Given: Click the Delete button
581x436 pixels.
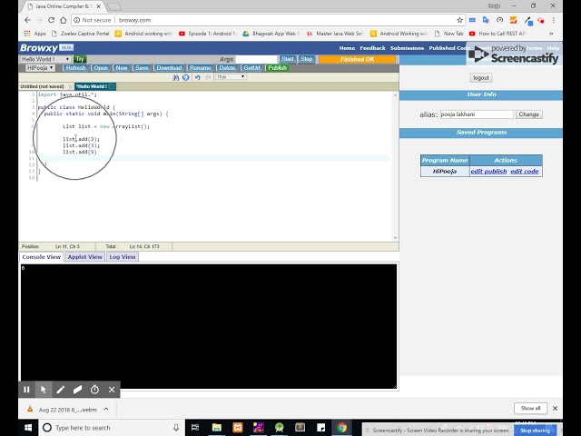Looking at the screenshot, I should 227,68.
